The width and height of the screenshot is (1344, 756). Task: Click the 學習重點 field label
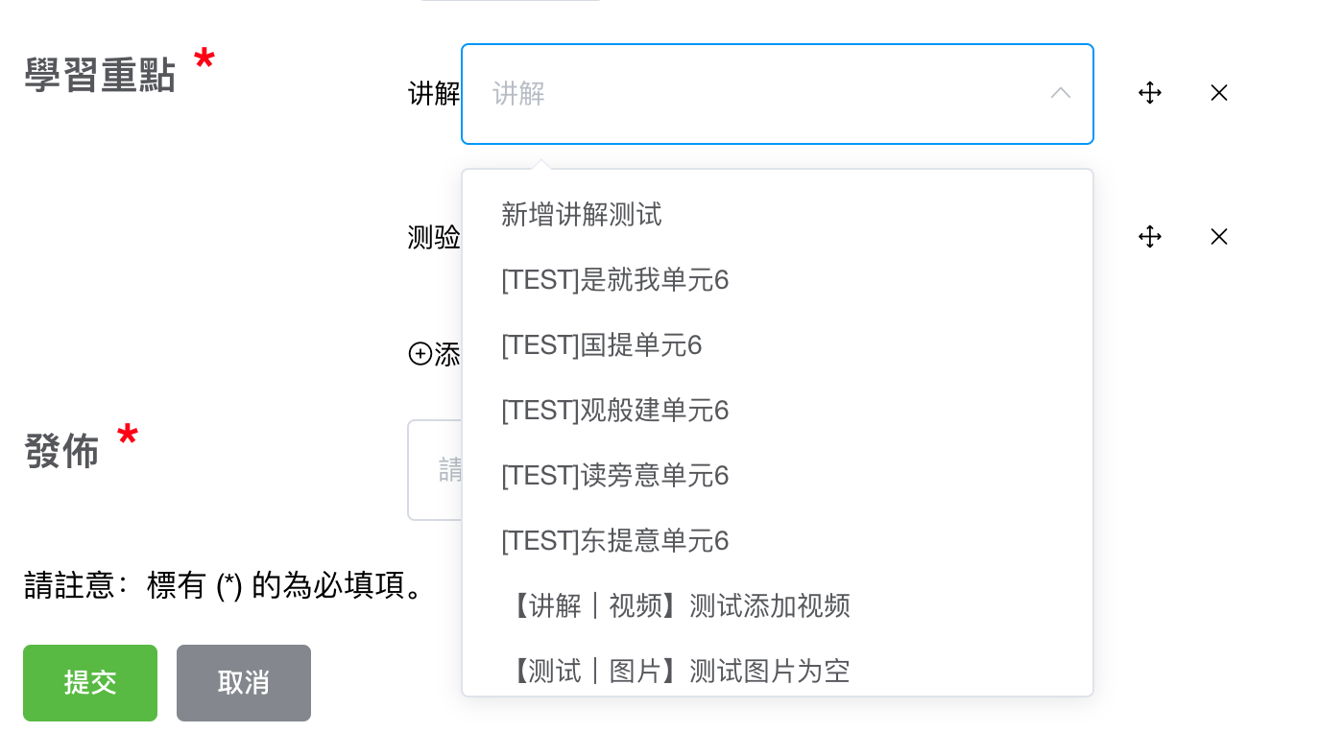100,75
